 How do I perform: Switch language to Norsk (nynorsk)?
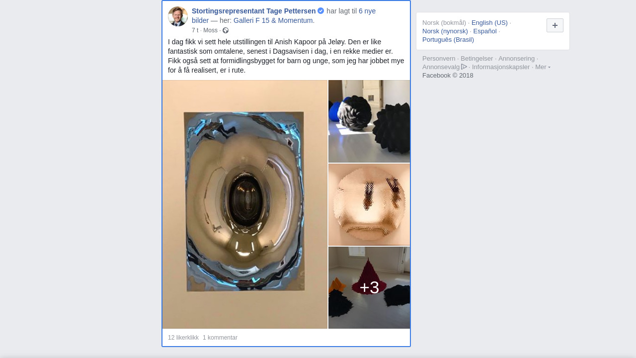point(445,31)
